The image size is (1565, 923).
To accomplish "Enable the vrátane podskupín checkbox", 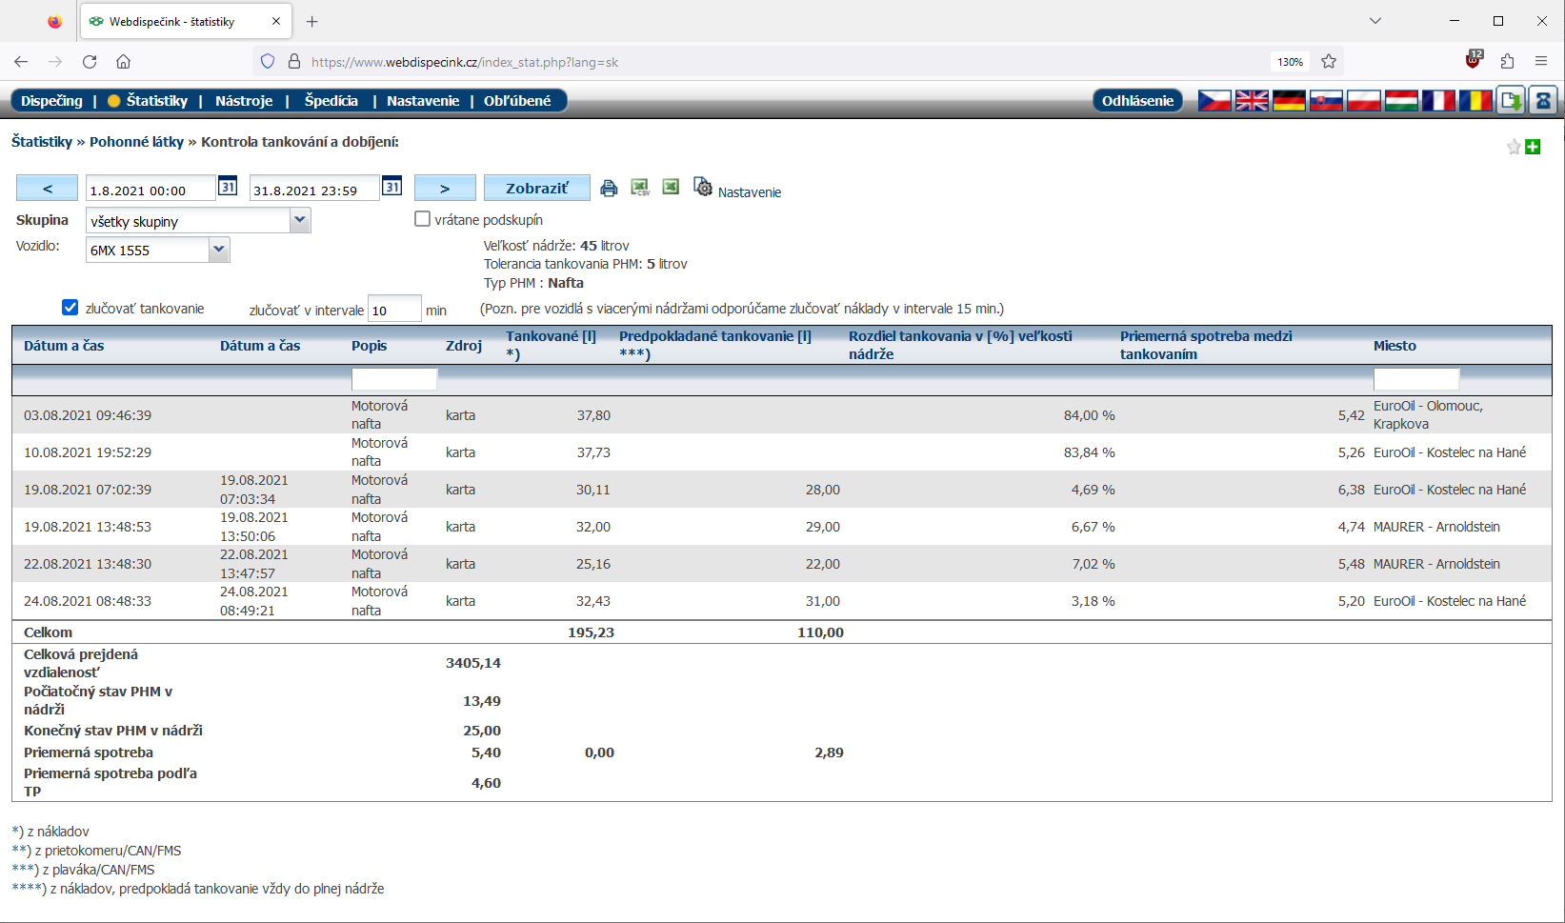I will 423,219.
